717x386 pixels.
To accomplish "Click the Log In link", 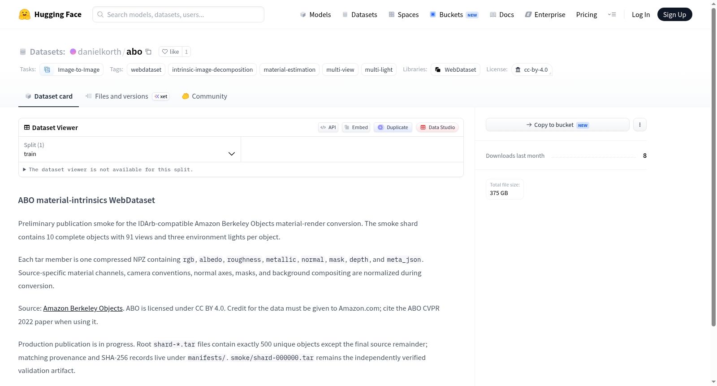I will pyautogui.click(x=641, y=14).
